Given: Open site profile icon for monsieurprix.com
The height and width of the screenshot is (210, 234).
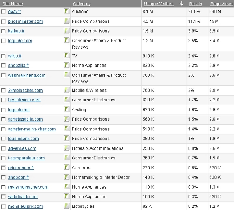Looking at the screenshot, I should point(66,206).
